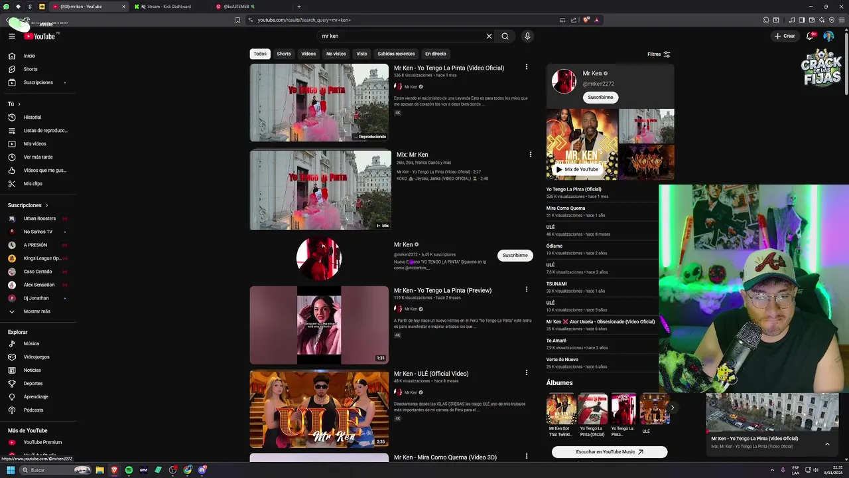Open No Somos TV subscription channel
The height and width of the screenshot is (478, 849).
(x=37, y=232)
